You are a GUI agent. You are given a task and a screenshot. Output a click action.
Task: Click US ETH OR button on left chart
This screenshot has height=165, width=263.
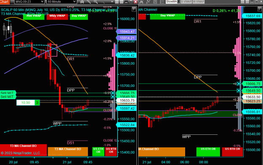[x=98, y=152]
